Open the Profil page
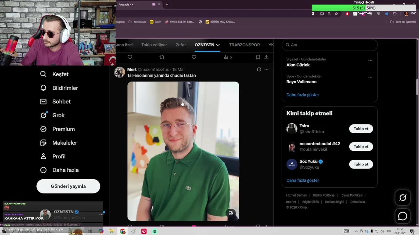The height and width of the screenshot is (235, 419). pyautogui.click(x=53, y=156)
